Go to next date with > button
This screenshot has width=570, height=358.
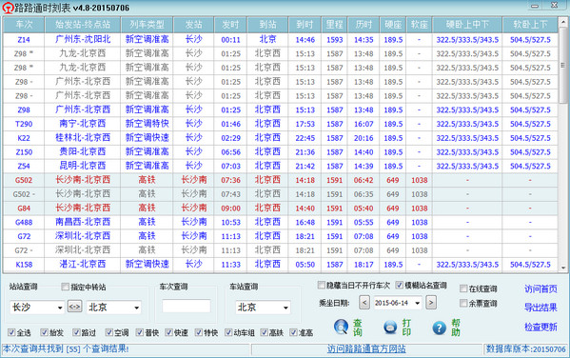pyautogui.click(x=431, y=303)
